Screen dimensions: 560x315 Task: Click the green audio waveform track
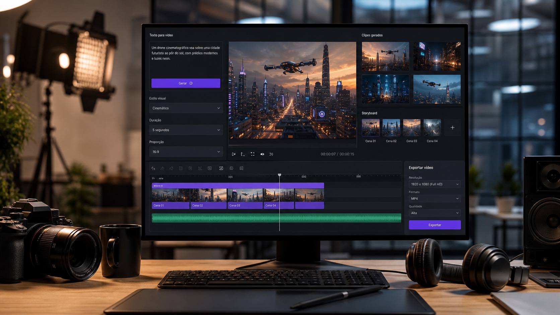[276, 218]
